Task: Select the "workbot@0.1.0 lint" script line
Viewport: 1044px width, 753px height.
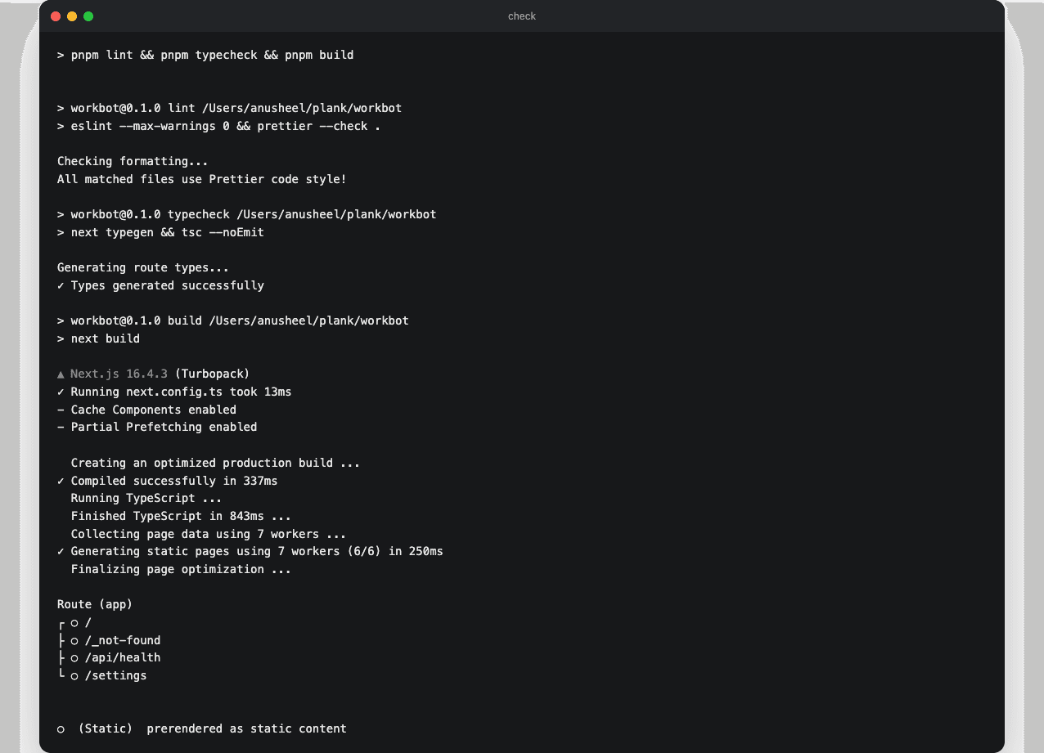Action: [229, 108]
